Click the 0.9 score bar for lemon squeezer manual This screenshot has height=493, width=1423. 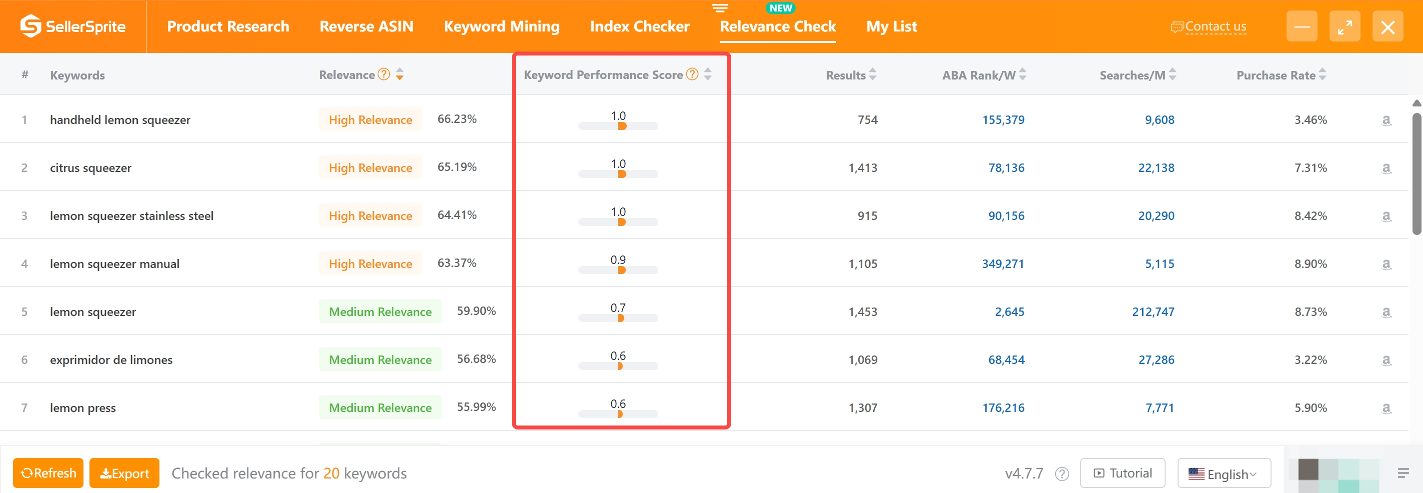pyautogui.click(x=618, y=270)
